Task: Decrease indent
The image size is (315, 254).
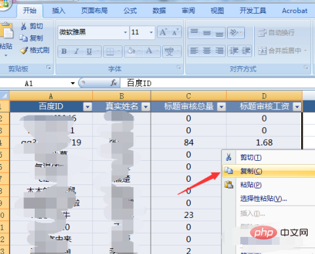Action: click(x=234, y=51)
